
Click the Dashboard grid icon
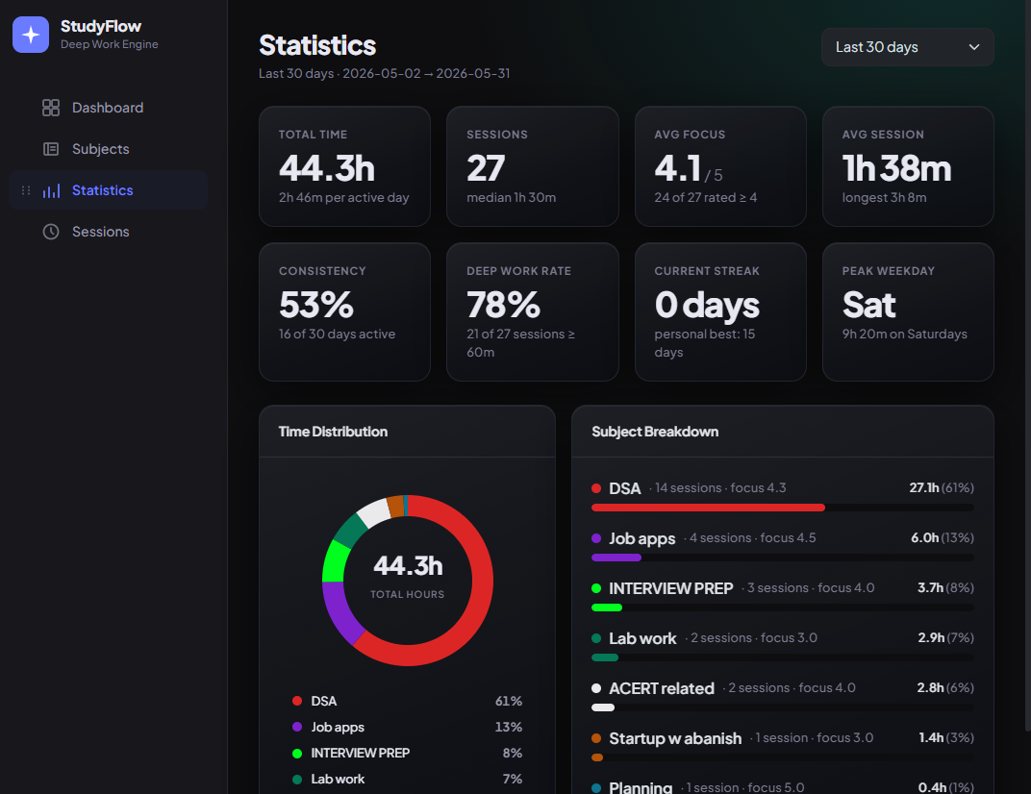pyautogui.click(x=51, y=108)
